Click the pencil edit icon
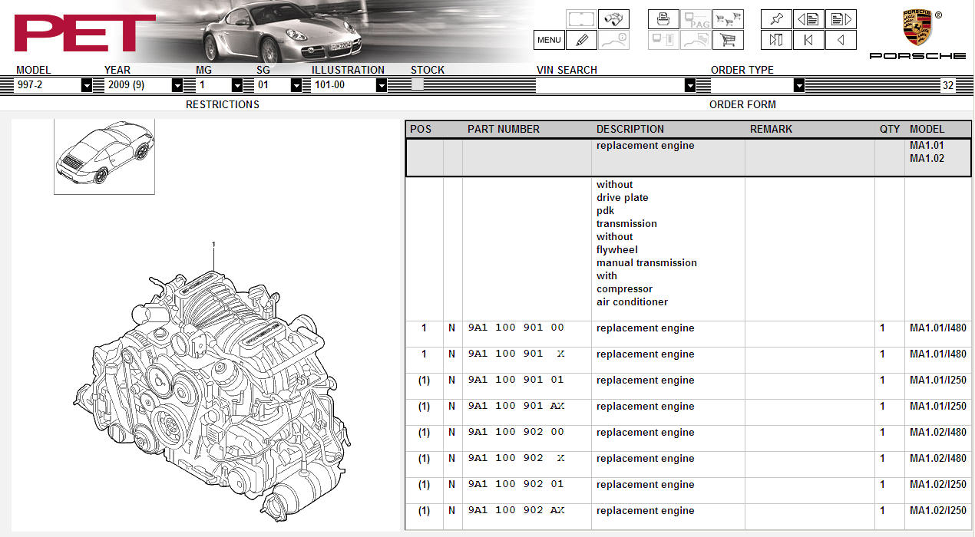 (x=582, y=40)
